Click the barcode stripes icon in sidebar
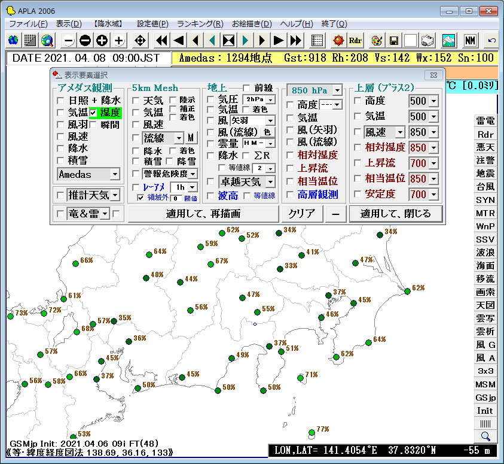Image resolution: width=504 pixels, height=464 pixels. tap(485, 423)
